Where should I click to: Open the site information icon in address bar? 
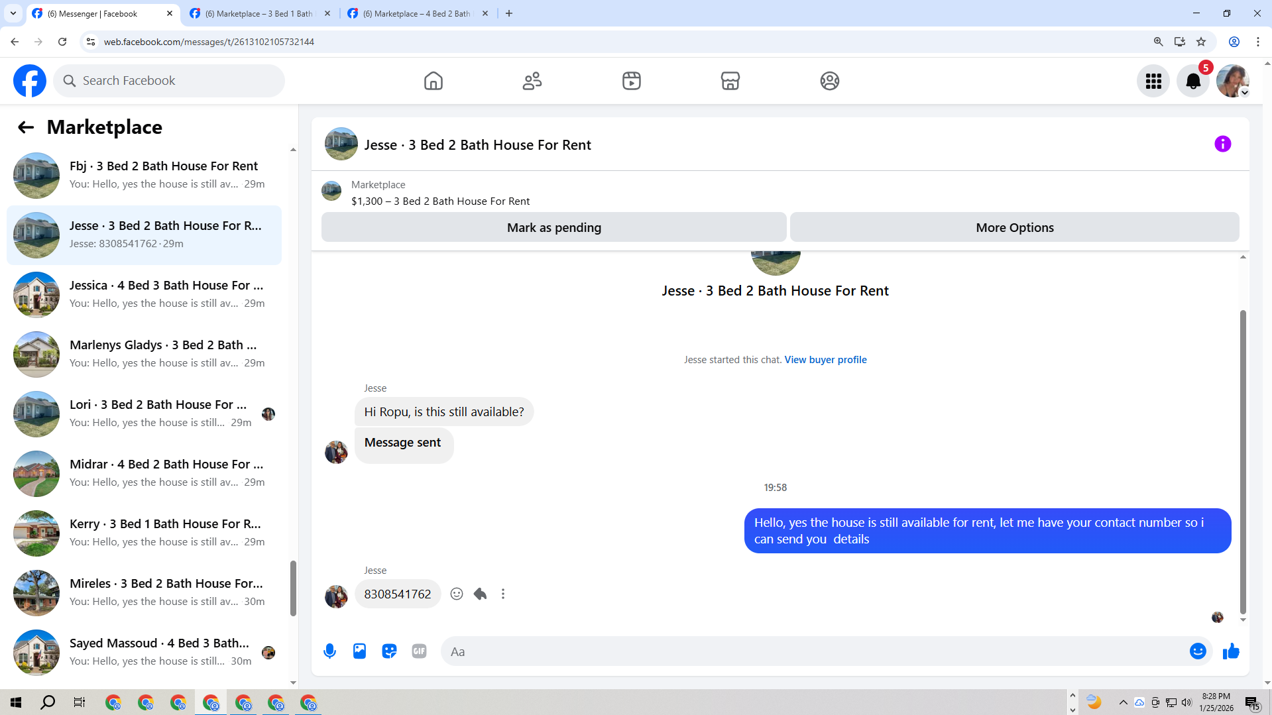[91, 42]
